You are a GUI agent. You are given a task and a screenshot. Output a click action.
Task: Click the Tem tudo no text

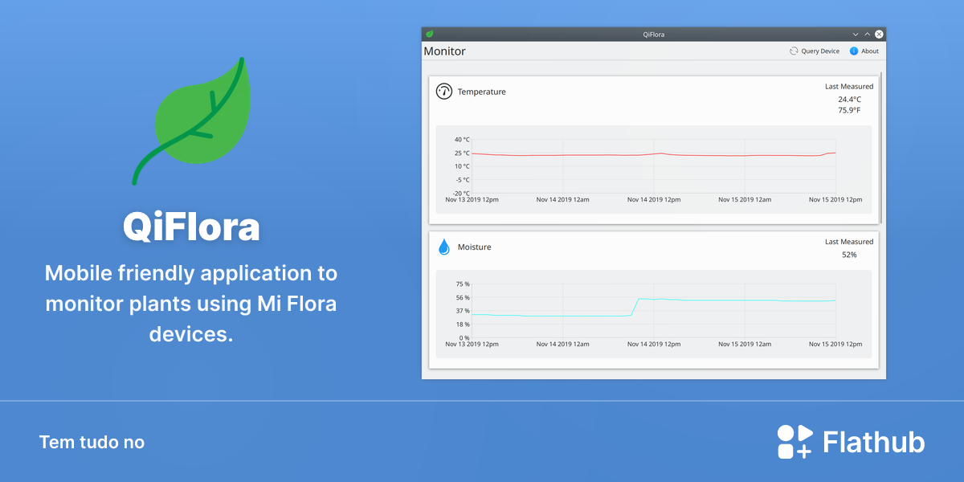point(92,442)
